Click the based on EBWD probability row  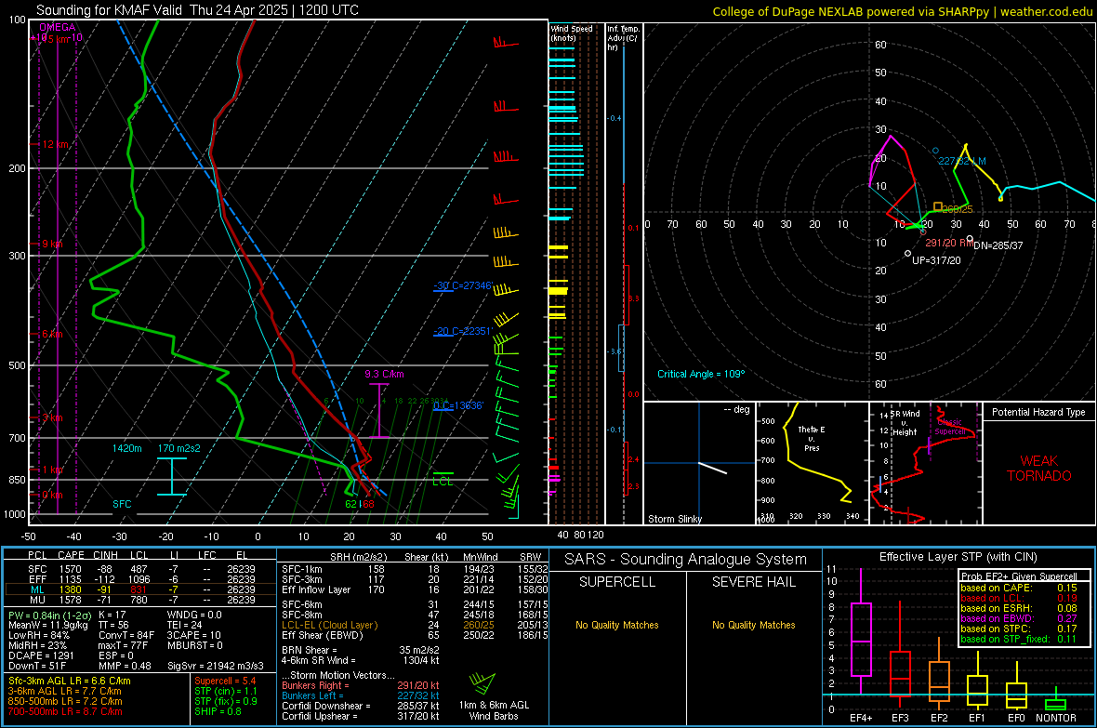[1019, 619]
